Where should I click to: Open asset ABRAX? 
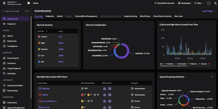click(x=45, y=95)
